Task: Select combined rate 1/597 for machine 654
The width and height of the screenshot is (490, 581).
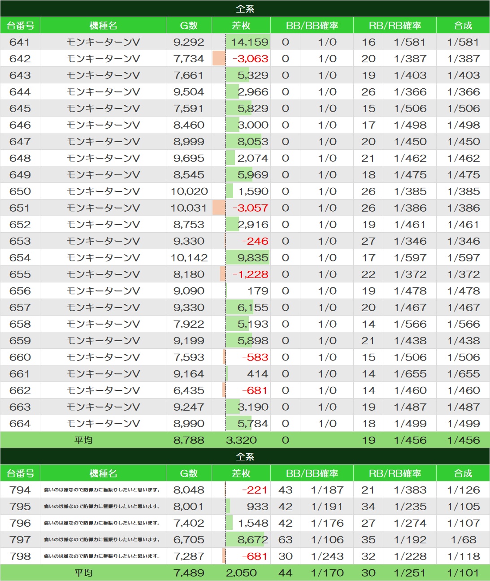Action: [463, 258]
